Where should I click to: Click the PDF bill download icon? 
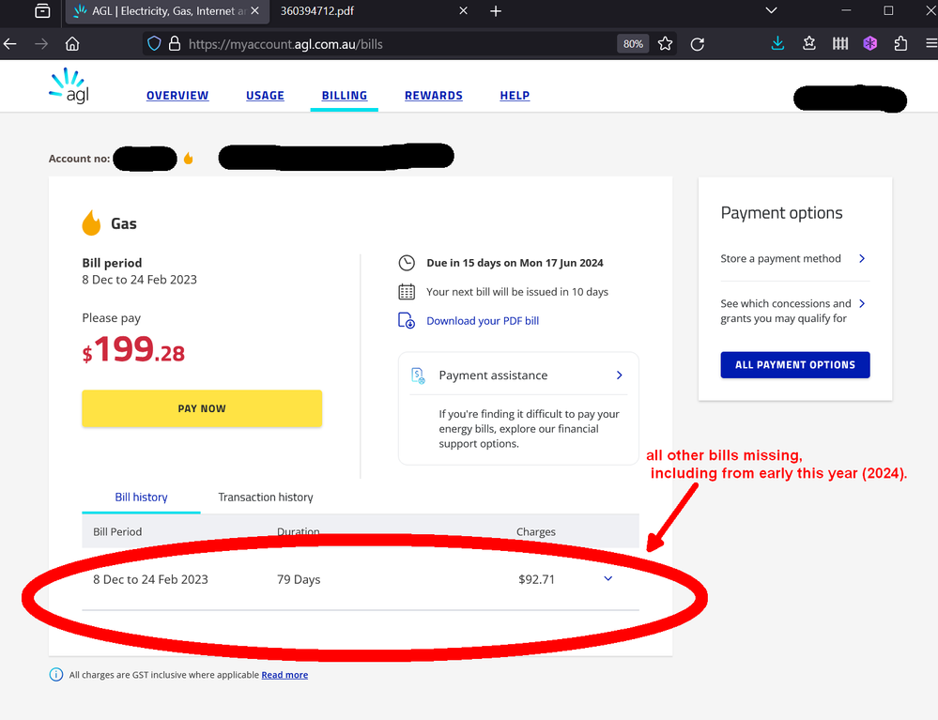point(407,320)
